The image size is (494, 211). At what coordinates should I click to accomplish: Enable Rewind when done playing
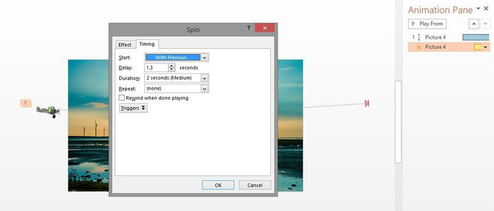click(122, 98)
